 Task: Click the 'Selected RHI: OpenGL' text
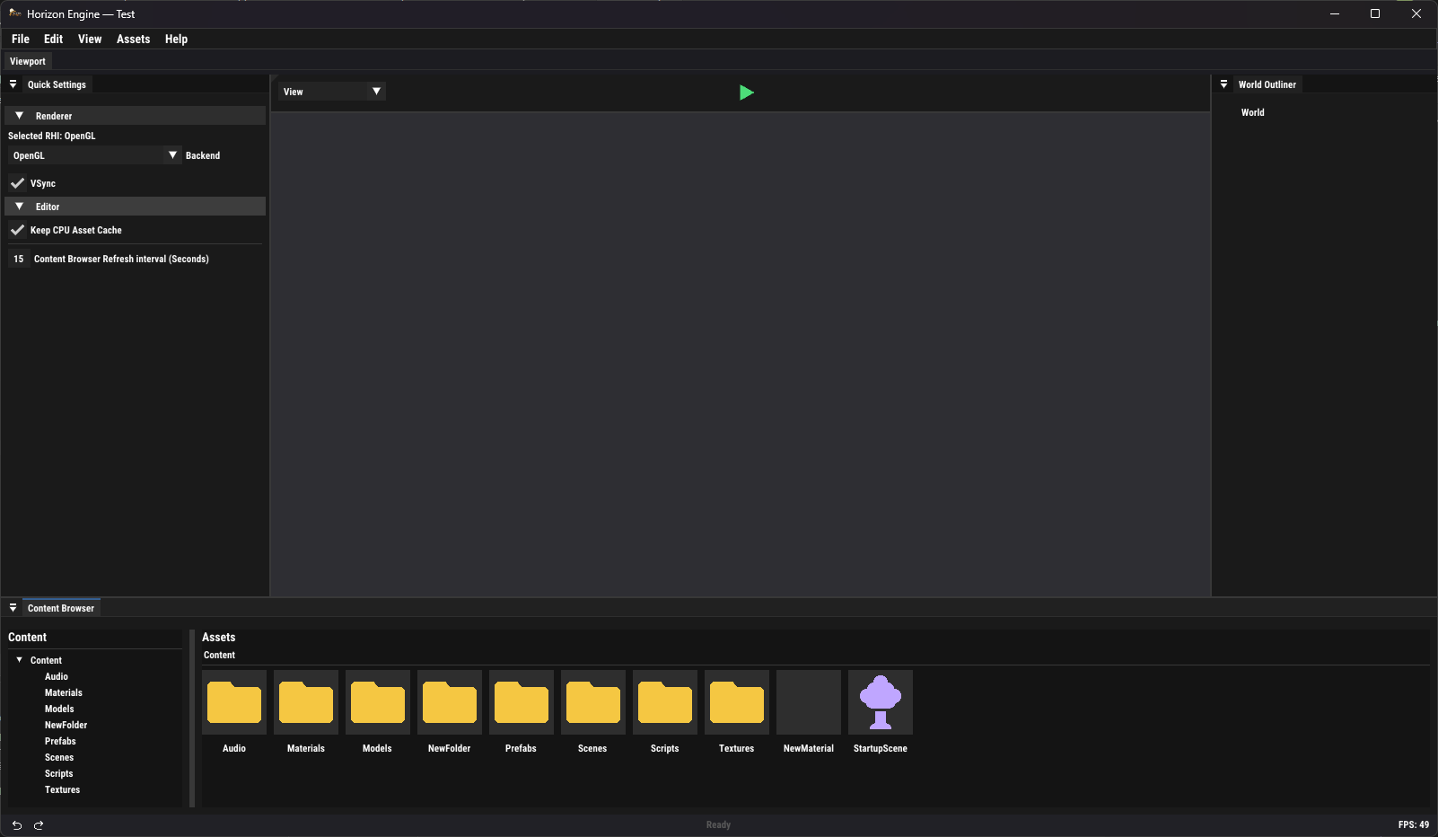[x=52, y=136]
